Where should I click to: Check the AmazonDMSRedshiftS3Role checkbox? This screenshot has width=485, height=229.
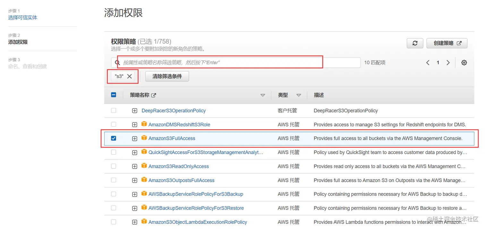point(114,124)
